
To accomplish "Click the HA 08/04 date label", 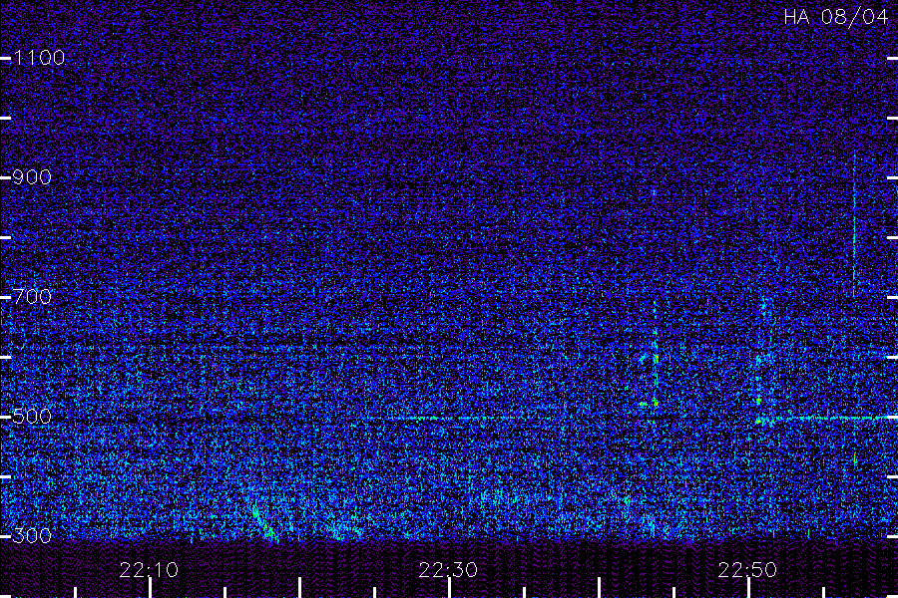I will tap(835, 17).
